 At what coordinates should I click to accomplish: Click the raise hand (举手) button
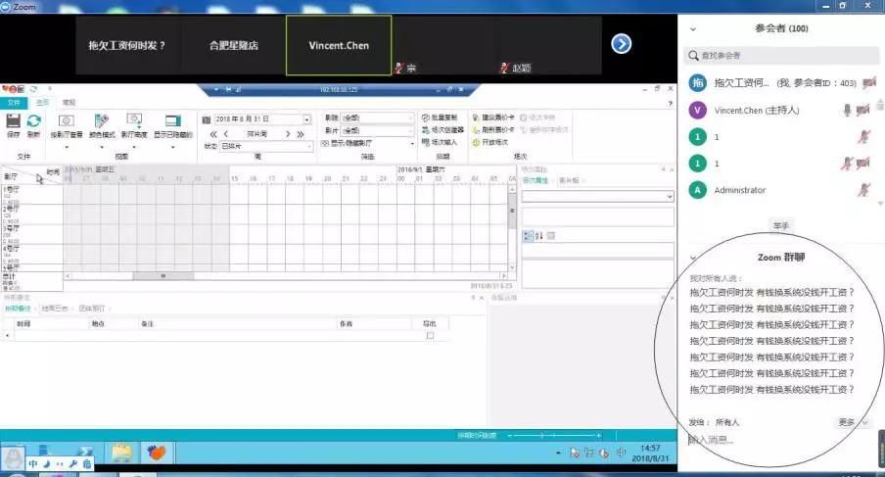click(x=781, y=225)
